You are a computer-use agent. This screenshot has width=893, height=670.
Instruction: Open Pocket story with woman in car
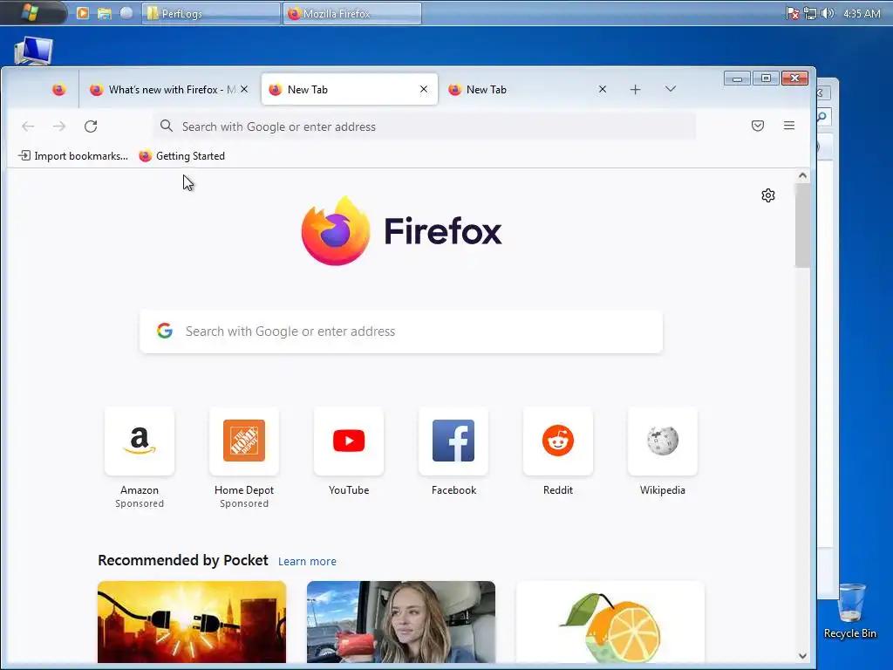point(401,622)
